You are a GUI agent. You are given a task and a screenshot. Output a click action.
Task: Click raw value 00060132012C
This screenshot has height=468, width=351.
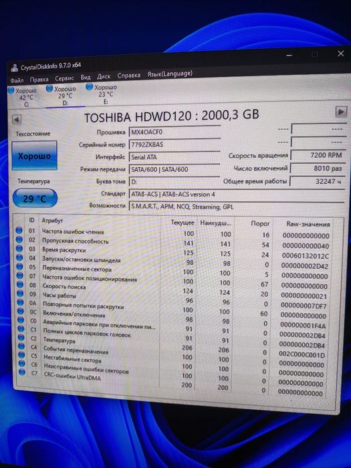pos(306,256)
